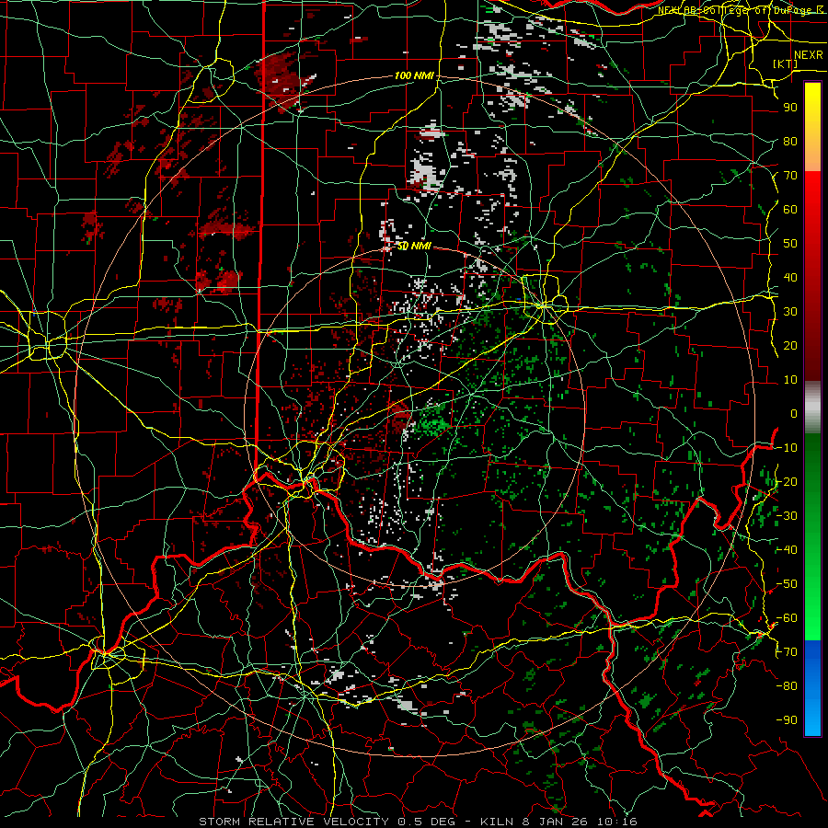This screenshot has height=828, width=828.
Task: Click the "8 JAN 26" date text
Action: coord(555,822)
